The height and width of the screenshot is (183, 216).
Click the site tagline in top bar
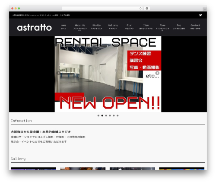pos(41,15)
